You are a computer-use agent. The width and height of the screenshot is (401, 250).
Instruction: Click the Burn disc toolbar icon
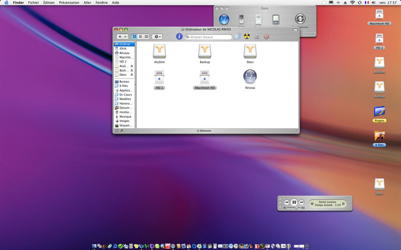click(247, 36)
